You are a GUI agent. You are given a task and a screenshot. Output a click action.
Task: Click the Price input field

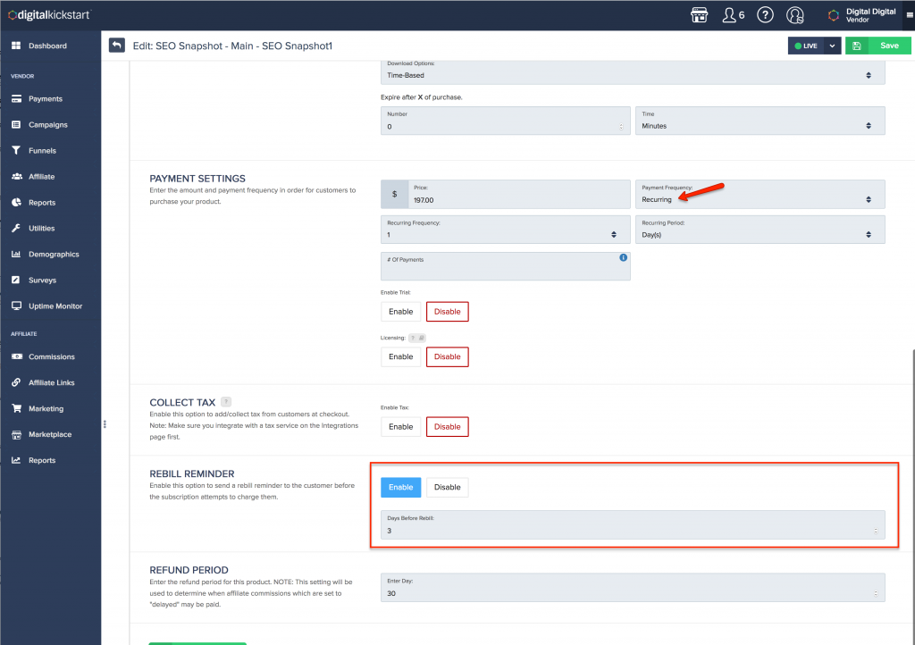519,194
